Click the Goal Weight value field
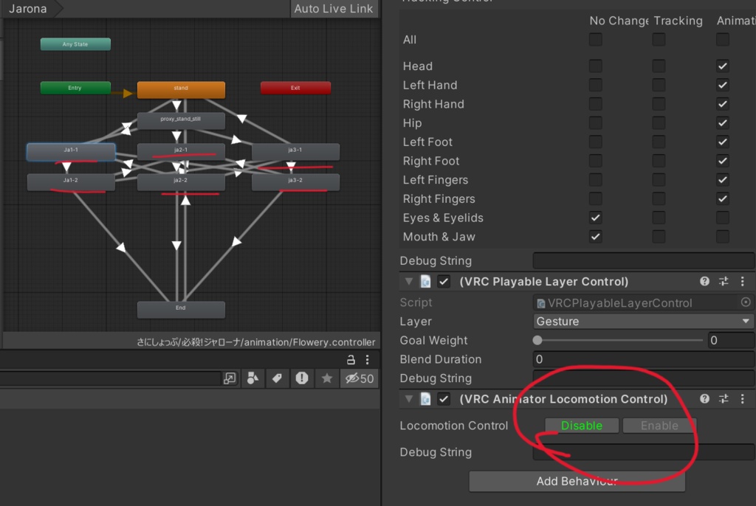The height and width of the screenshot is (506, 756). [731, 340]
